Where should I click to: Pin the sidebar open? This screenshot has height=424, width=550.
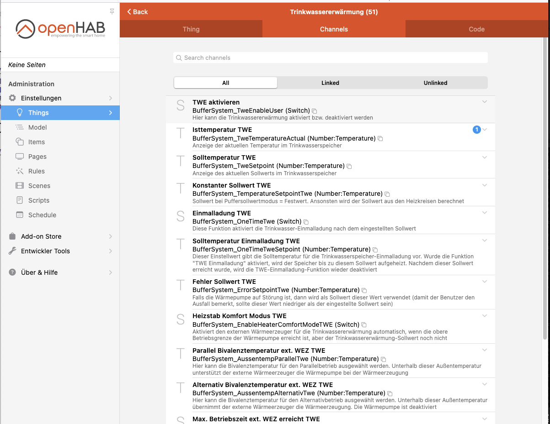tap(112, 11)
